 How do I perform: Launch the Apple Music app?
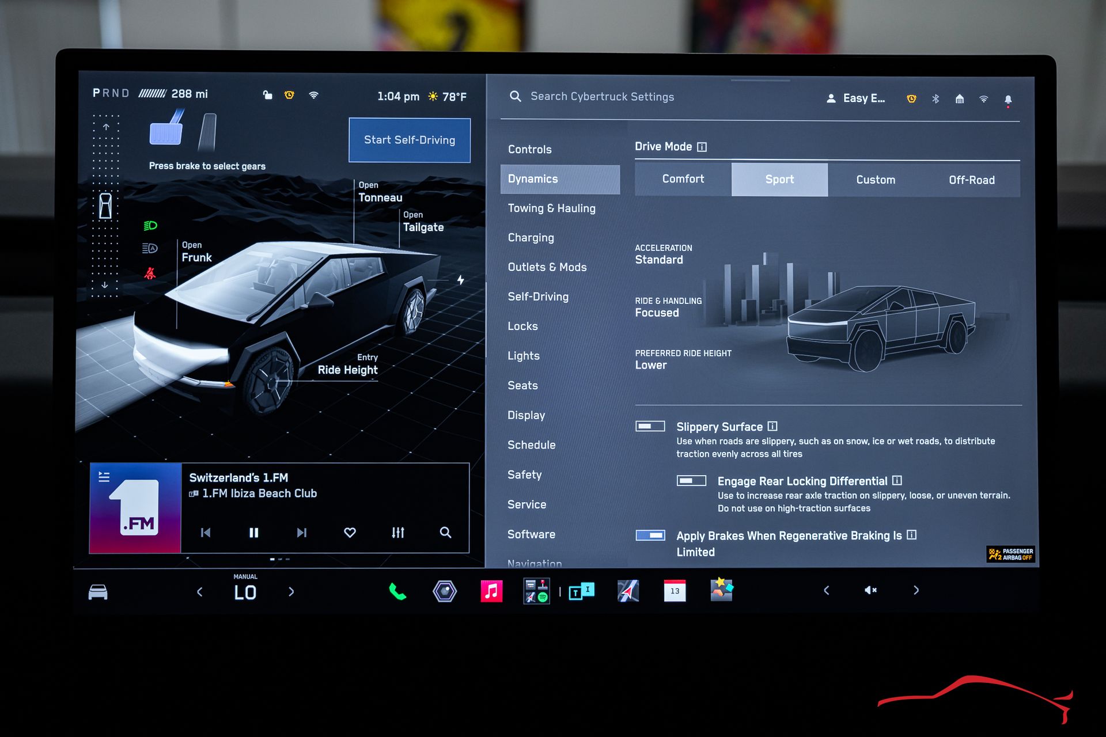coord(491,591)
